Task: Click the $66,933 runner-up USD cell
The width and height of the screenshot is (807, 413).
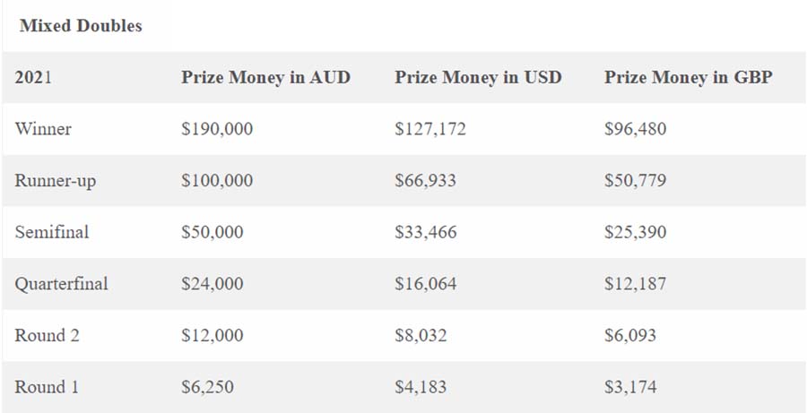Action: click(x=425, y=181)
